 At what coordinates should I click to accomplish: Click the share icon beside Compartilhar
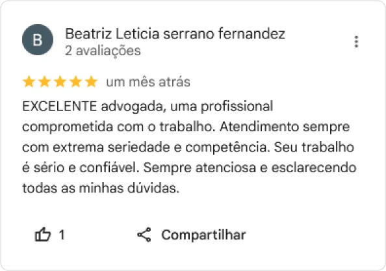[144, 235]
